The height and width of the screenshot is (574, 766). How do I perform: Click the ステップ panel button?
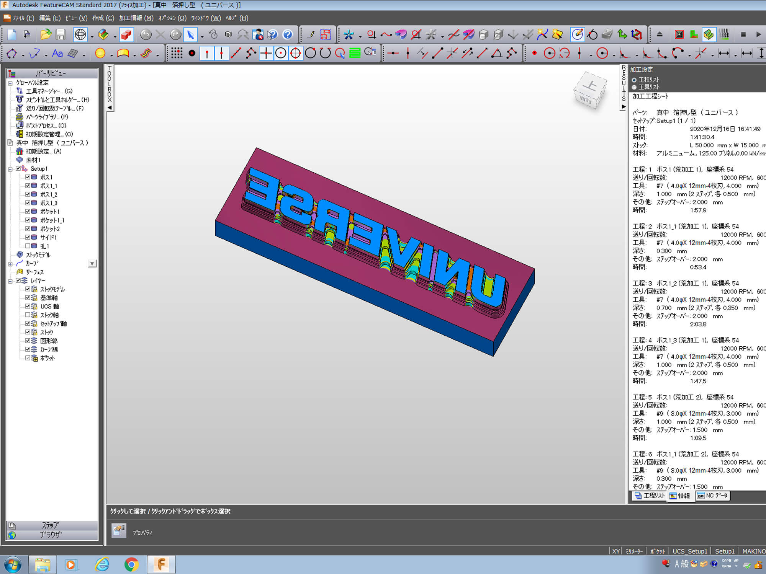tap(52, 525)
